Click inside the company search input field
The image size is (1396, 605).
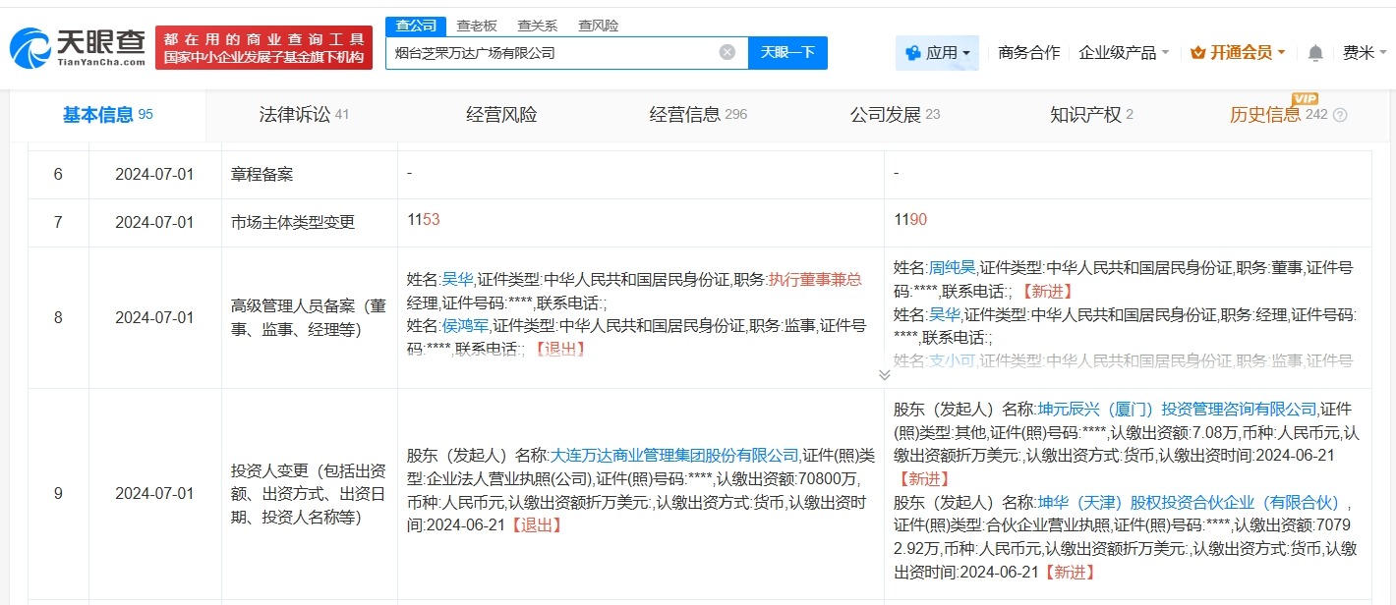point(560,53)
